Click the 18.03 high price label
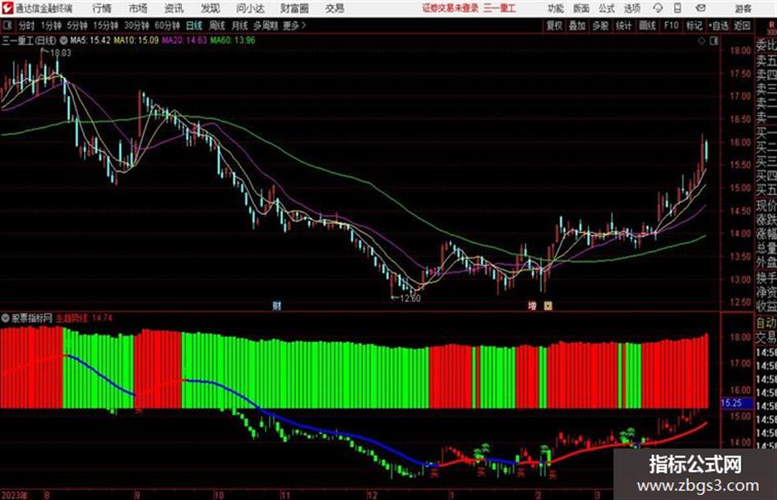 (61, 53)
